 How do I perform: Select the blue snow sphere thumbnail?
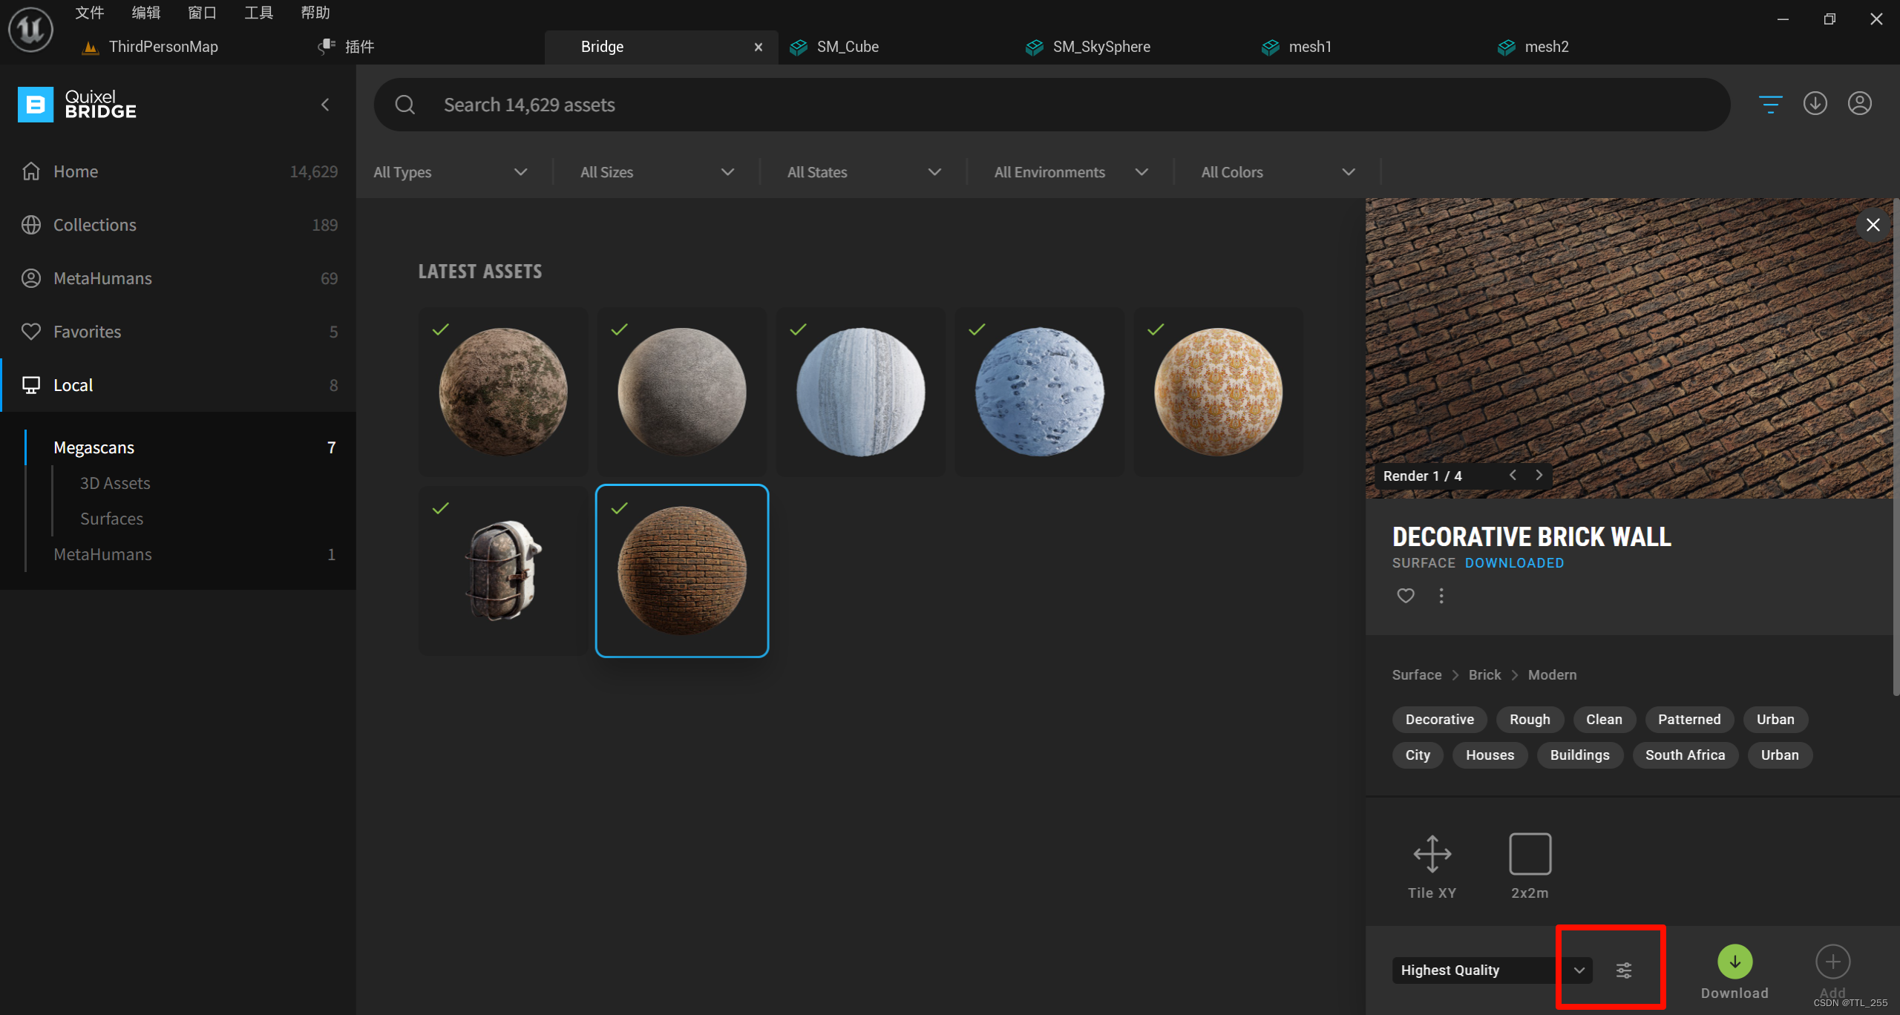[x=1039, y=392]
